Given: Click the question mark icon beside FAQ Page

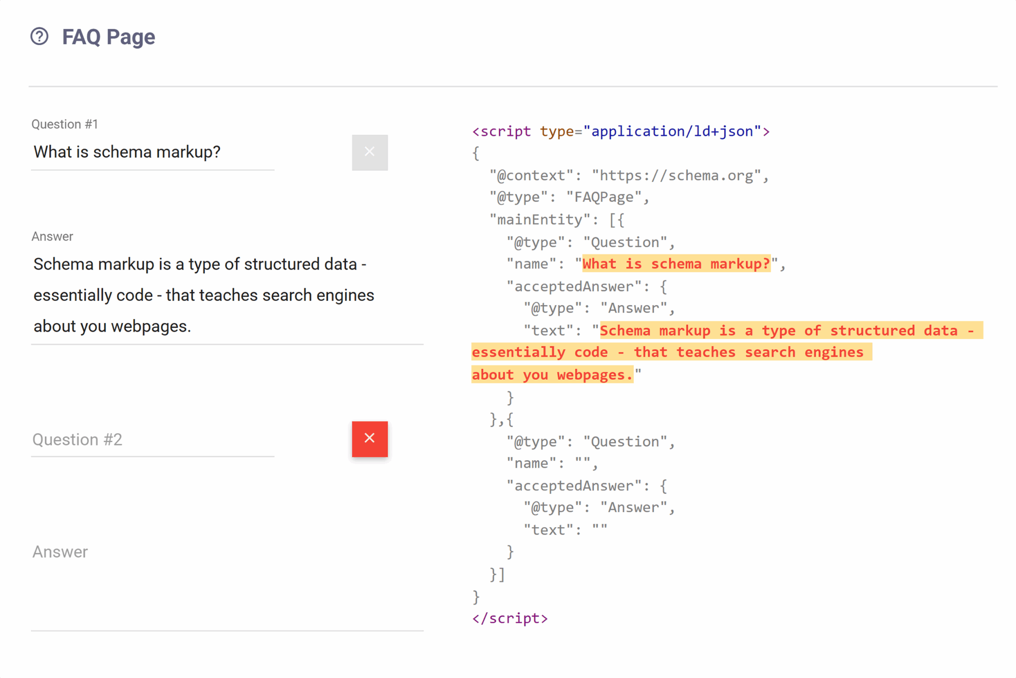Looking at the screenshot, I should click(40, 37).
